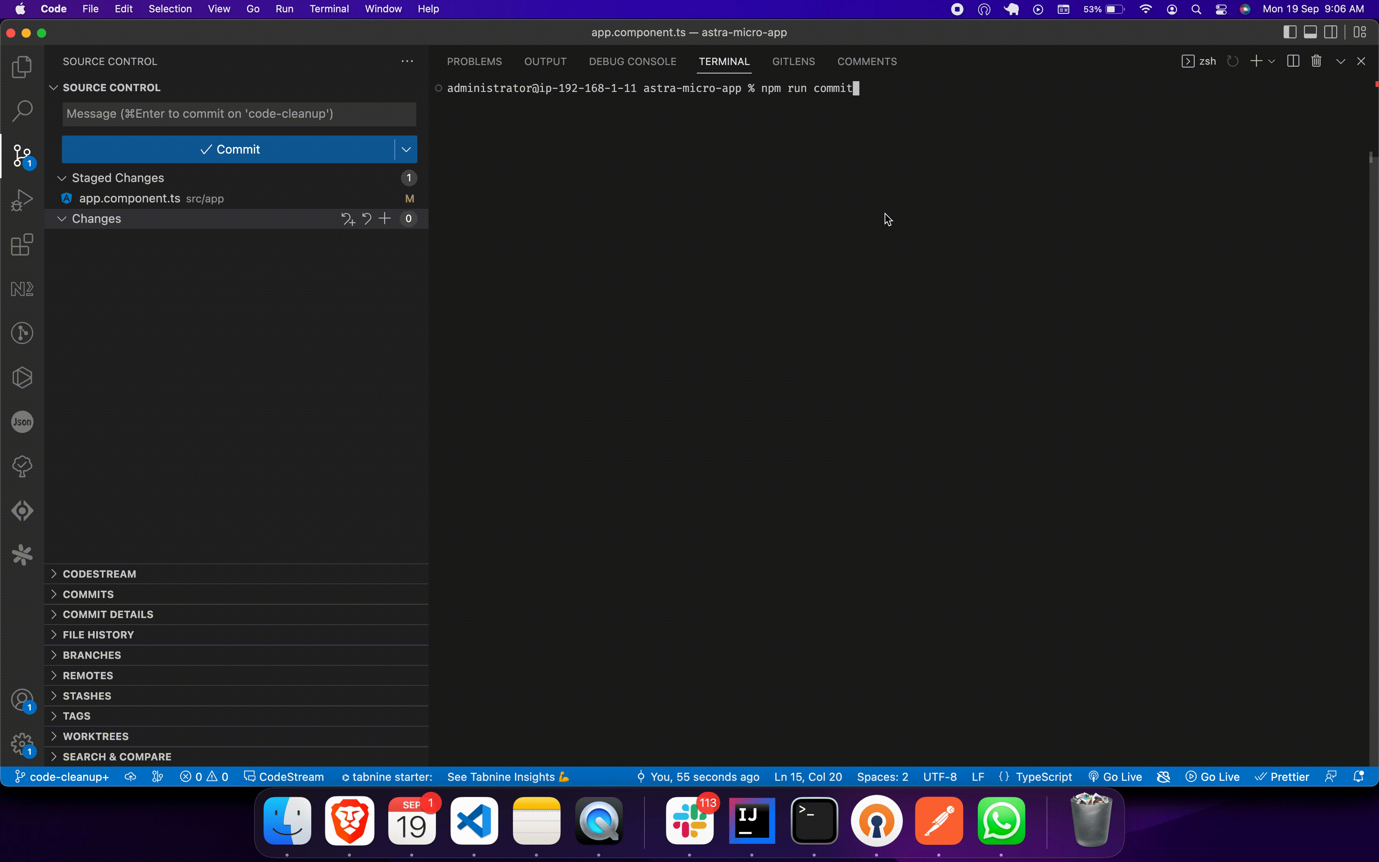Collapse the terminal panel with chevron
The height and width of the screenshot is (862, 1379).
pos(1341,61)
